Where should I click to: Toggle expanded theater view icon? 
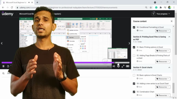[x=127, y=66]
